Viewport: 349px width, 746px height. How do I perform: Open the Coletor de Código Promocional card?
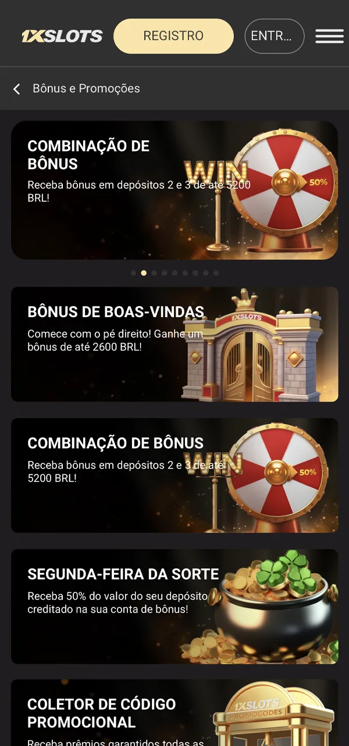point(174,713)
